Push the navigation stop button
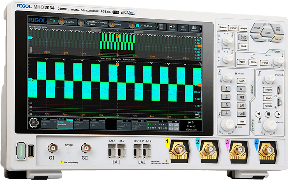 (268, 114)
